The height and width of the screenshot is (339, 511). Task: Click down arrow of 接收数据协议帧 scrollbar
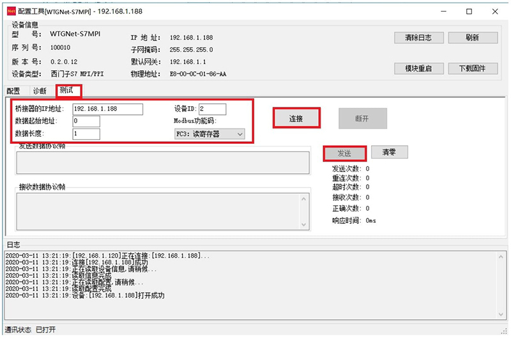[x=304, y=225]
